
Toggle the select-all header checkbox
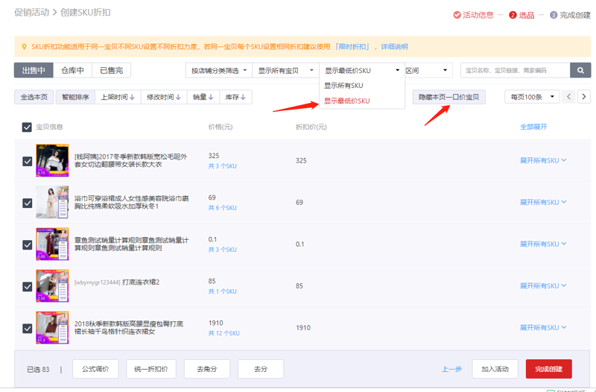click(27, 127)
